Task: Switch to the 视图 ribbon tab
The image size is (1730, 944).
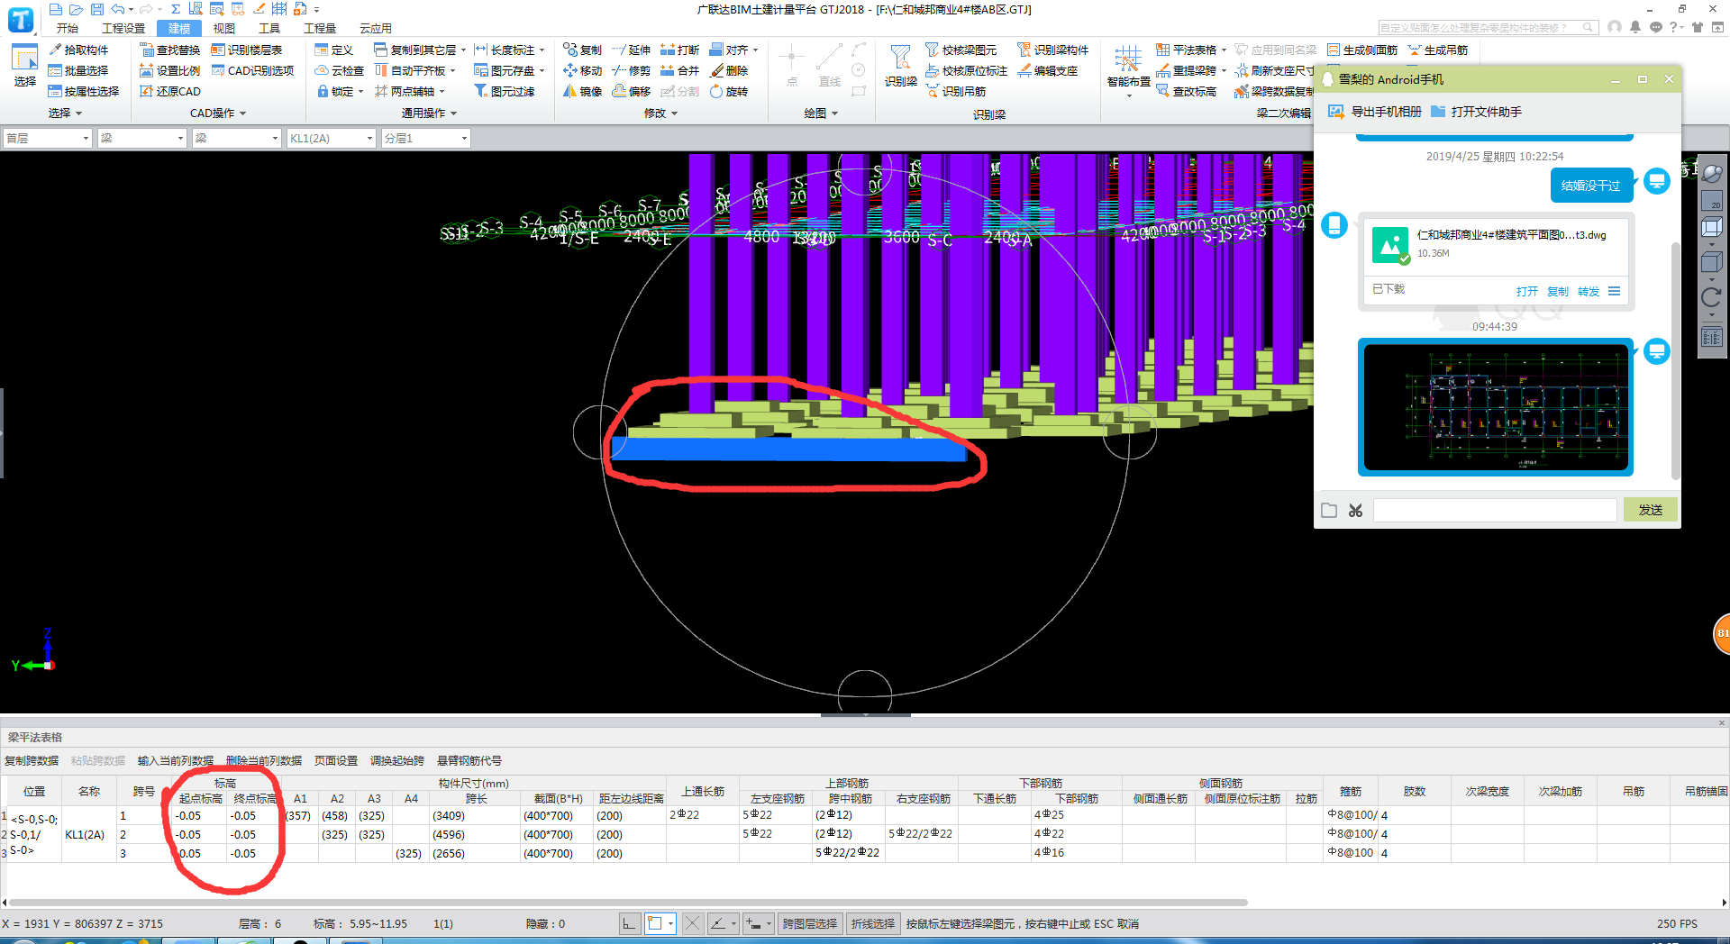Action: point(224,29)
